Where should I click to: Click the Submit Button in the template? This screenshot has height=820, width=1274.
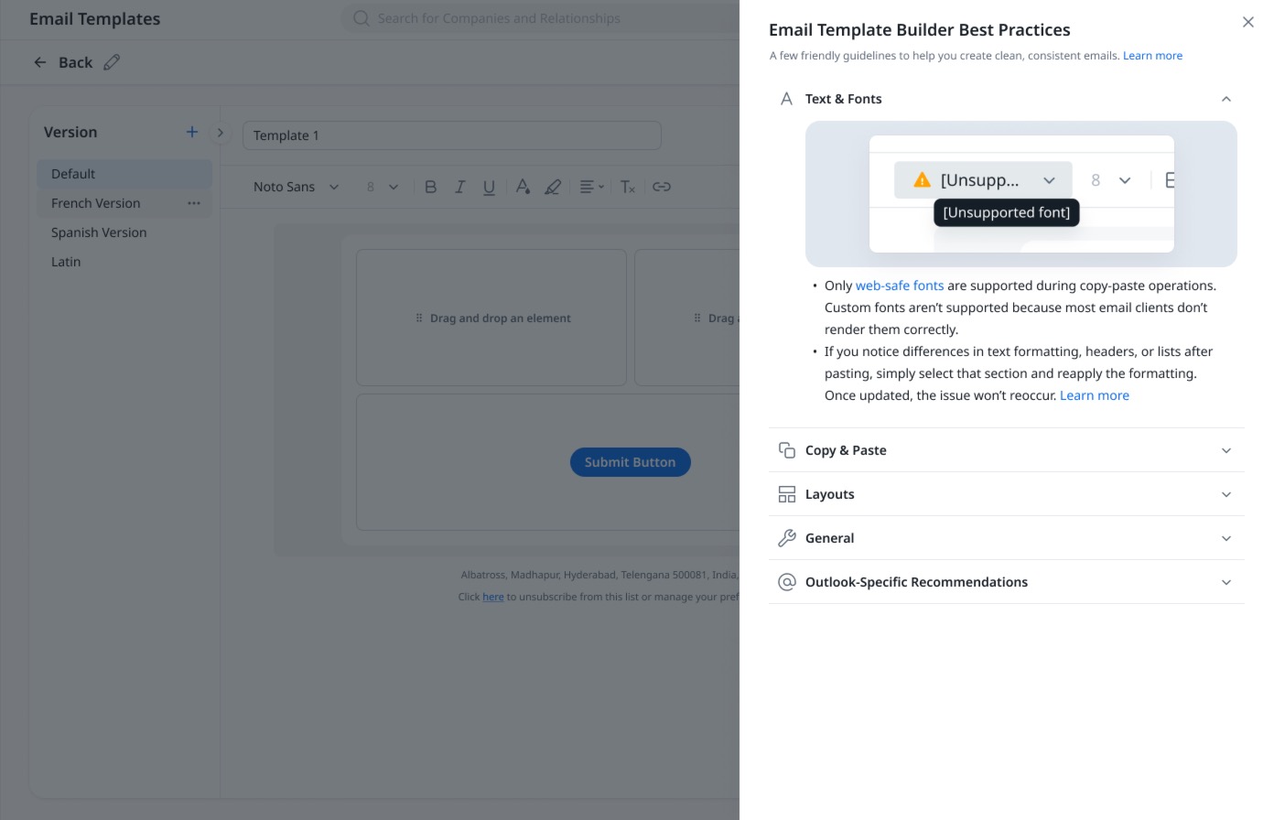630,462
